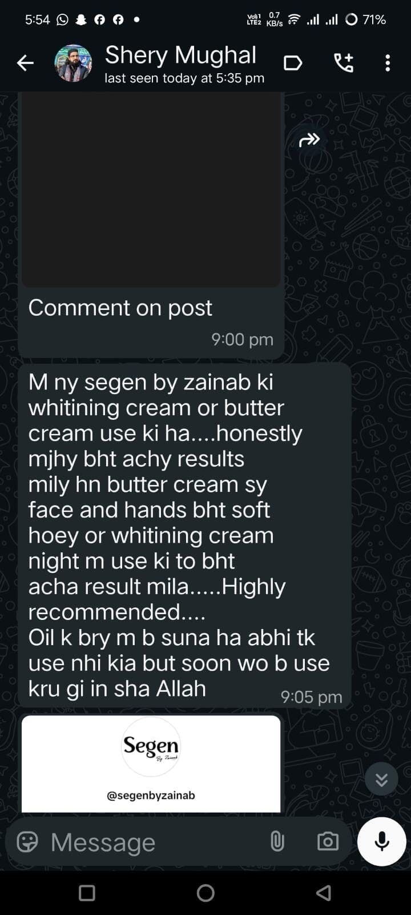
Task: Launch the camera from message bar
Action: pyautogui.click(x=328, y=842)
